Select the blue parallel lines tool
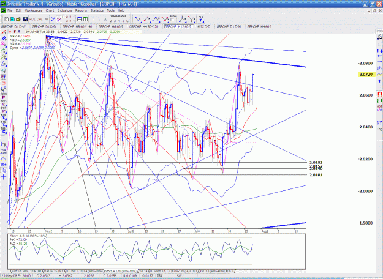Screen dimensions: 383x279 pyautogui.click(x=4, y=39)
